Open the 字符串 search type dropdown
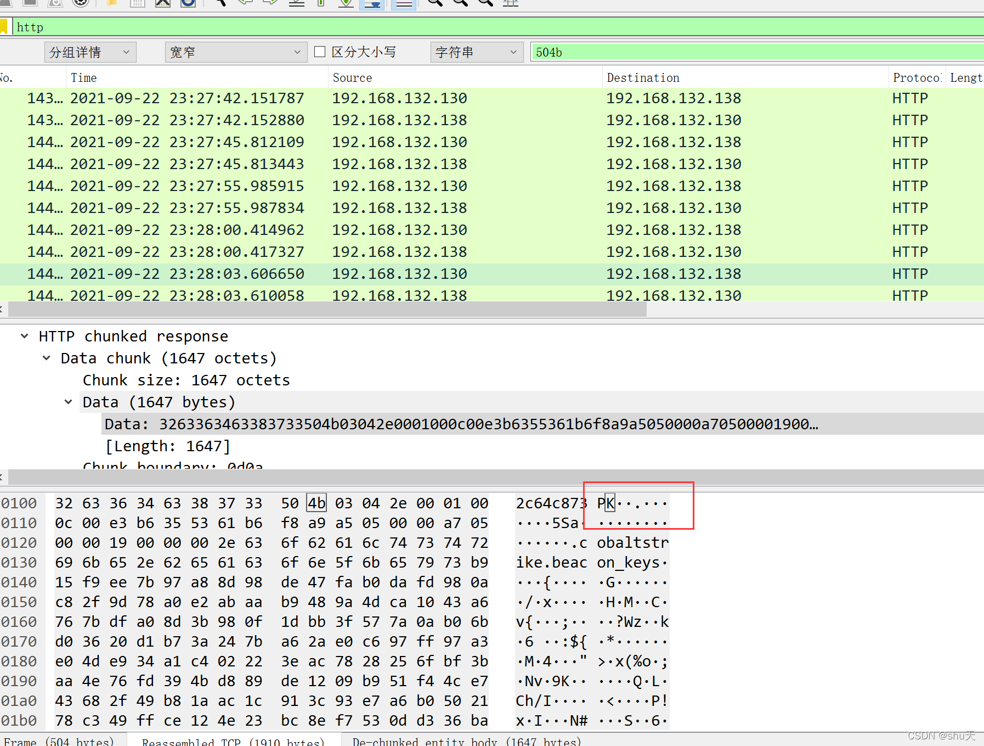Viewport: 984px width, 746px height. tap(476, 52)
